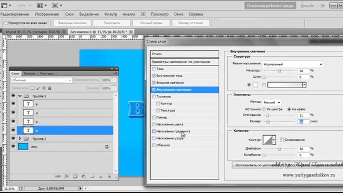Open the glow gradient picker dropdown arrow
The height and width of the screenshot is (193, 343).
(304, 85)
